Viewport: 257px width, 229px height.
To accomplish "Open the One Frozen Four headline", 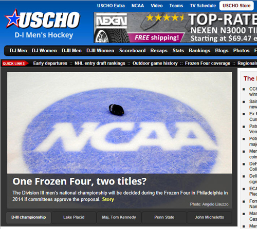I will pyautogui.click(x=80, y=181).
